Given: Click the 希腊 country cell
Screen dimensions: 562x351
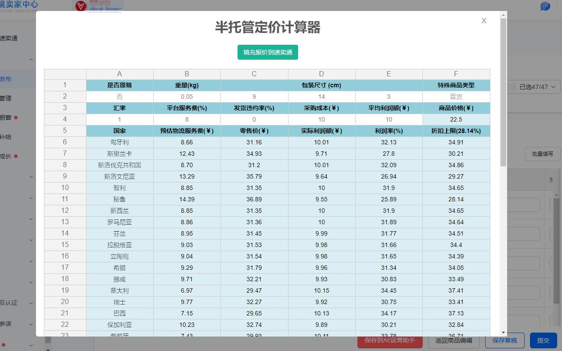Looking at the screenshot, I should click(119, 268).
